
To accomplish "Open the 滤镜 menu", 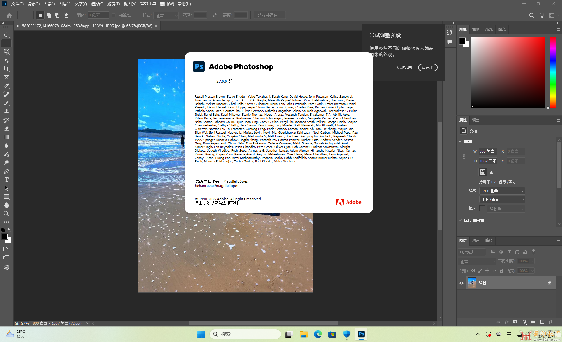I will [x=113, y=4].
